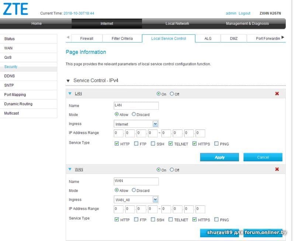
Task: Cancel the LAN rule changes
Action: point(263,157)
